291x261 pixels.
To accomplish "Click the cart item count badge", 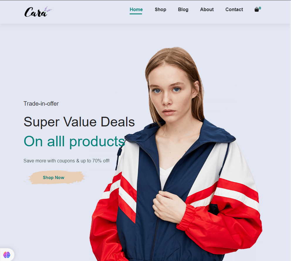I will pos(260,8).
